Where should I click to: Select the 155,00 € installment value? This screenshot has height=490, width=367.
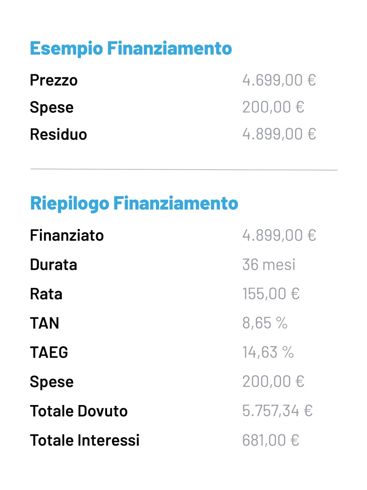click(271, 294)
